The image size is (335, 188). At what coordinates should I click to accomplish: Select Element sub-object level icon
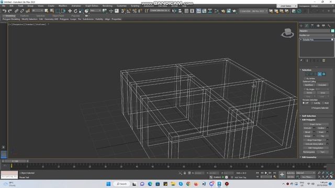324,74
